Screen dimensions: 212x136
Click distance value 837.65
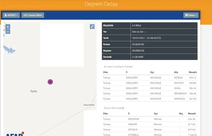click(192, 130)
